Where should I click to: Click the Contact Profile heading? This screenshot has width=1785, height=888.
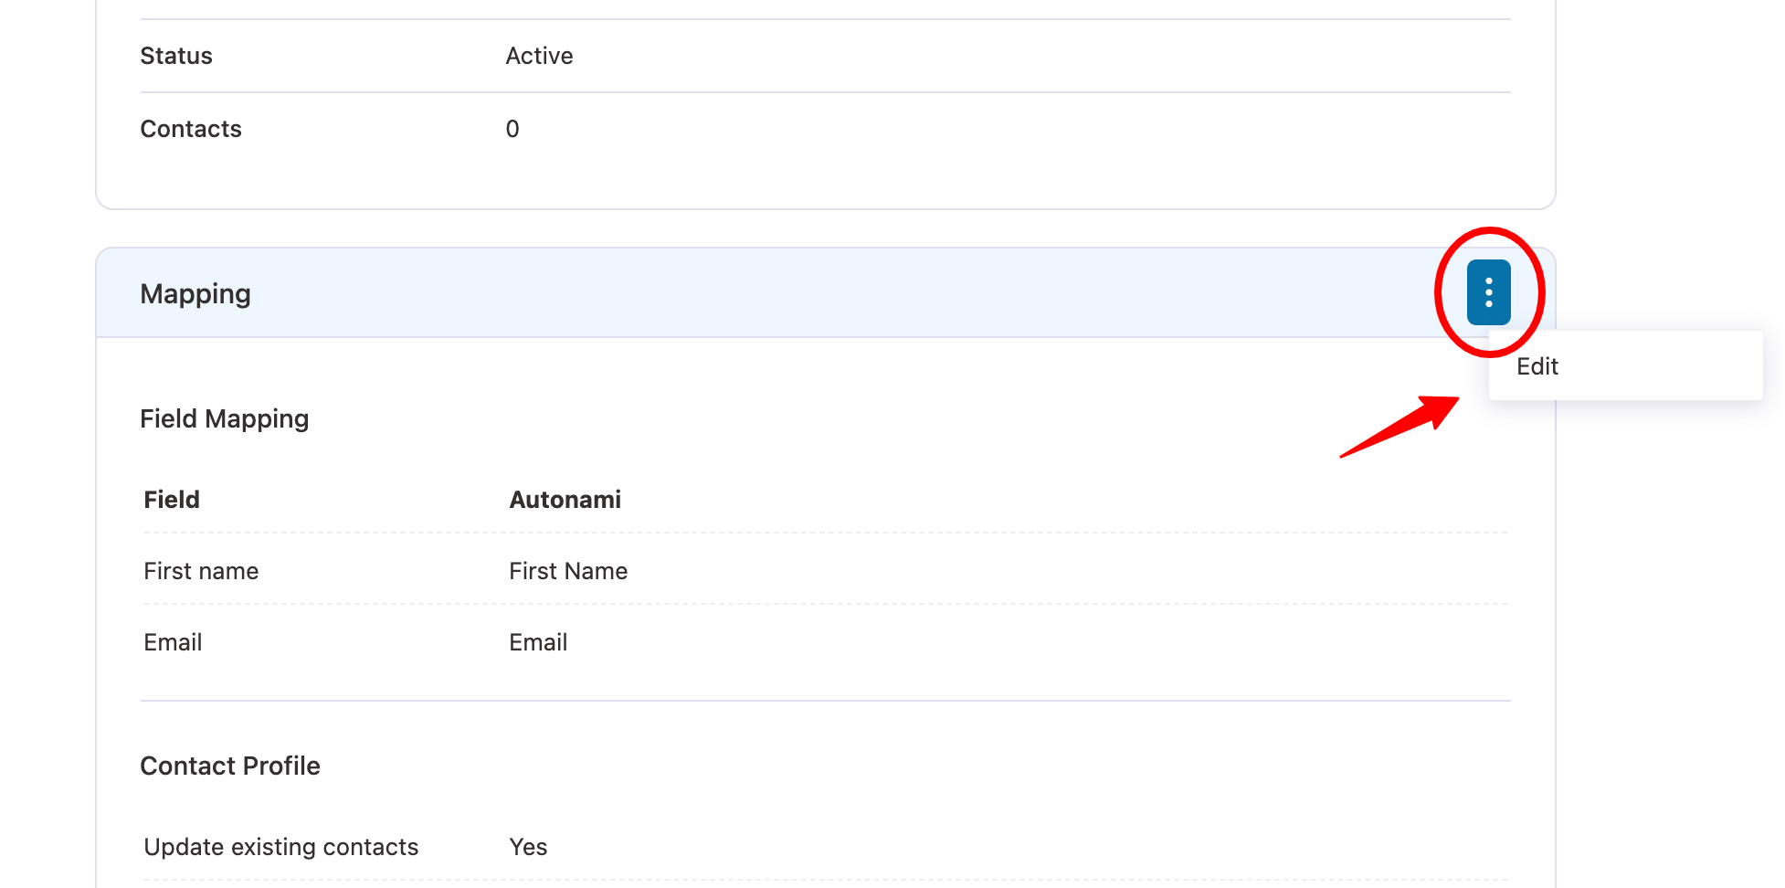[x=230, y=766]
